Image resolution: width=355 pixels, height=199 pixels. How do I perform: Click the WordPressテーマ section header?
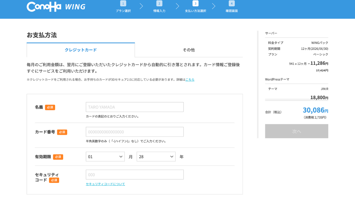coord(277,79)
